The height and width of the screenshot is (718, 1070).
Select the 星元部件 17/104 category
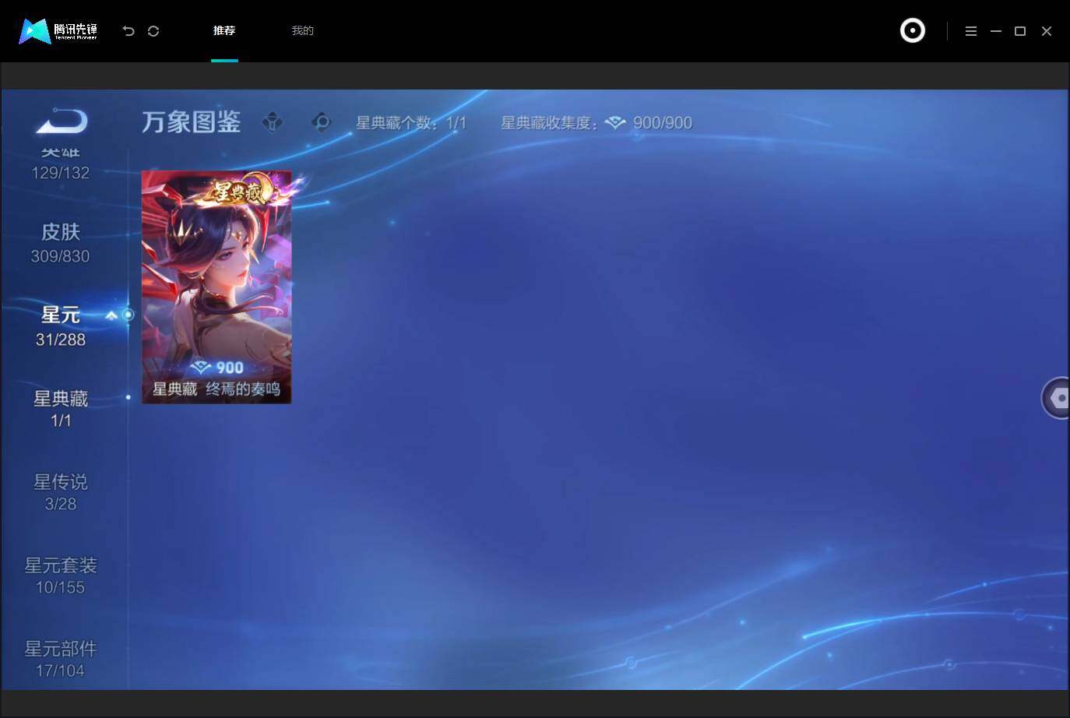click(x=61, y=659)
